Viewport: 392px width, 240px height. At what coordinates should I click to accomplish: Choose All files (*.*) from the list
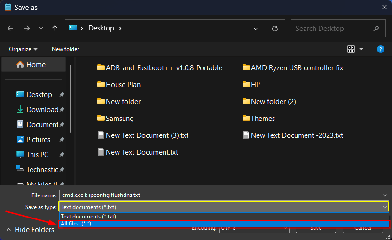pos(224,224)
